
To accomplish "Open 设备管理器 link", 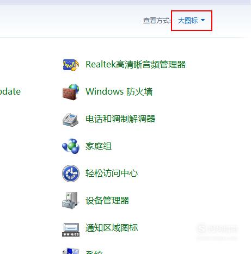I will 107,201.
